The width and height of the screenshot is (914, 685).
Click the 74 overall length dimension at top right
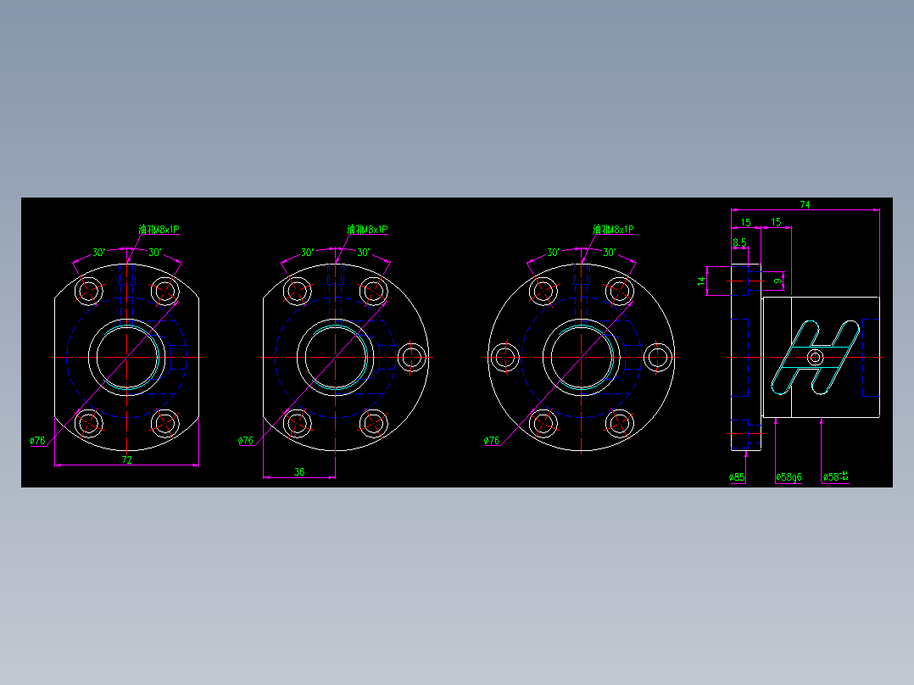tap(805, 203)
